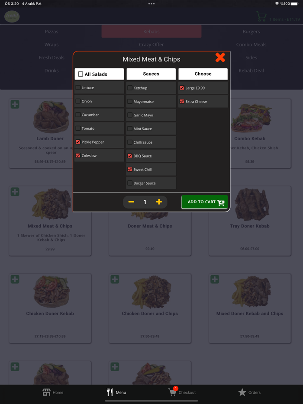The image size is (303, 404).
Task: Decrease quantity with the yellow minus icon
Action: pos(131,202)
